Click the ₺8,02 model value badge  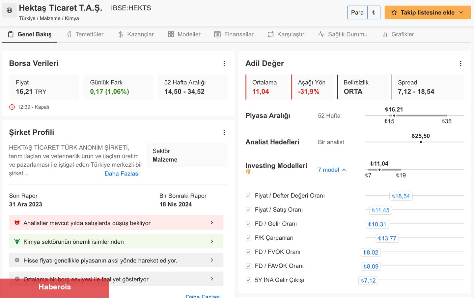click(x=371, y=253)
